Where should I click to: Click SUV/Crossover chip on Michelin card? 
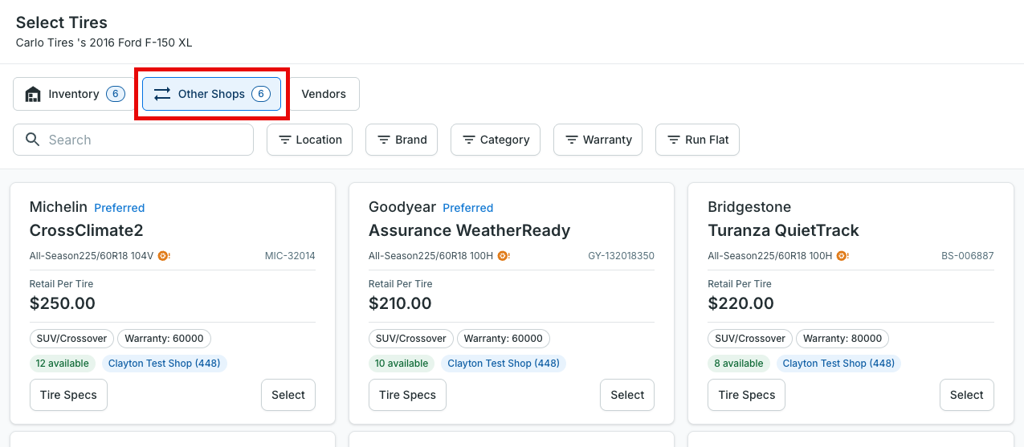pyautogui.click(x=71, y=339)
